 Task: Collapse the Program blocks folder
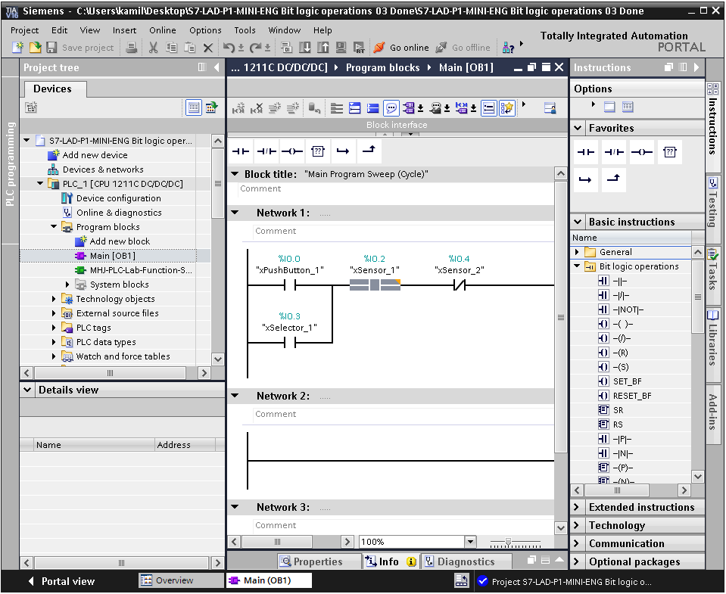point(54,227)
